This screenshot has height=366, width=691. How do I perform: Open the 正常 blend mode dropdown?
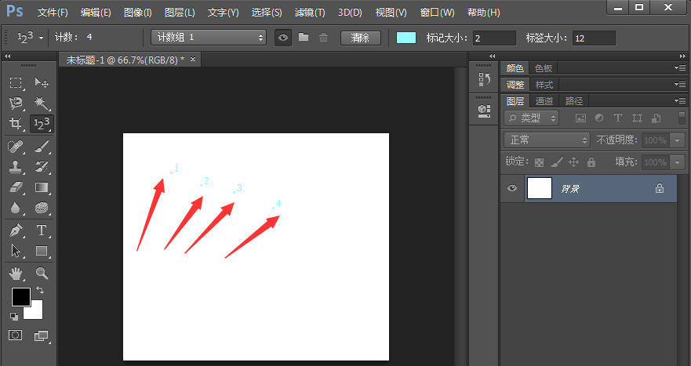click(x=547, y=140)
